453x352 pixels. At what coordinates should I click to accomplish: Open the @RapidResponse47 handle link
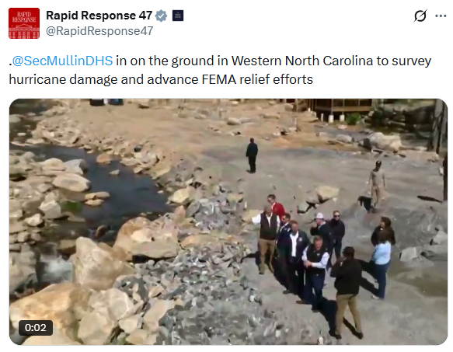99,31
